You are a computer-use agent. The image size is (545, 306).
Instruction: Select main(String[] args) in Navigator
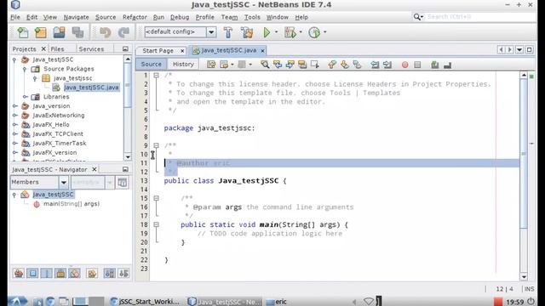tap(72, 204)
